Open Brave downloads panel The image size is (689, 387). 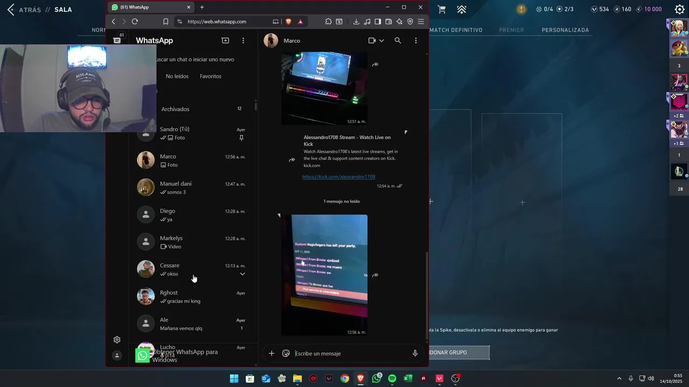(356, 21)
